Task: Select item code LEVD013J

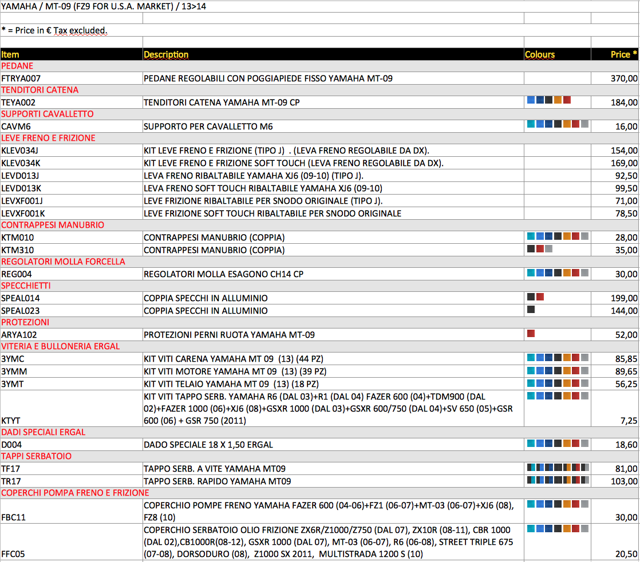Action: (x=20, y=176)
